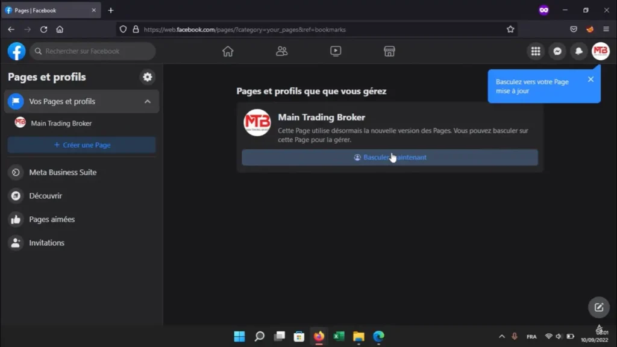Open Save to Pocket icon
617x347 pixels.
tap(574, 30)
